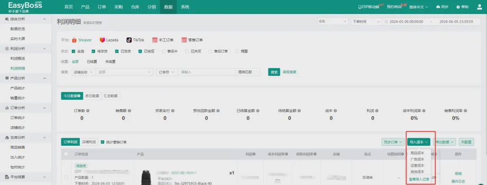This screenshot has height=185, width=487.
Task: Select the 手工订单 platform icon
Action: 155,40
